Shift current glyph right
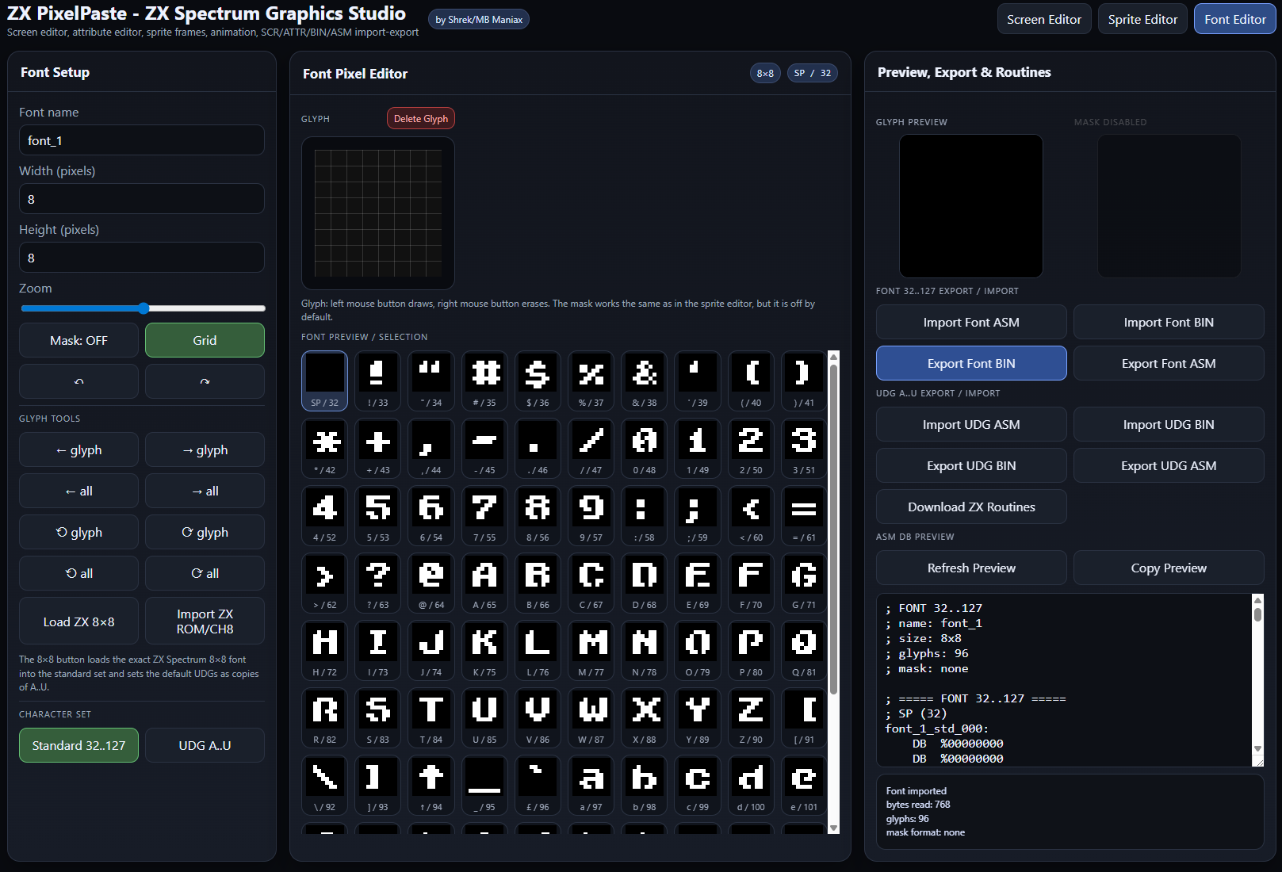 (205, 450)
